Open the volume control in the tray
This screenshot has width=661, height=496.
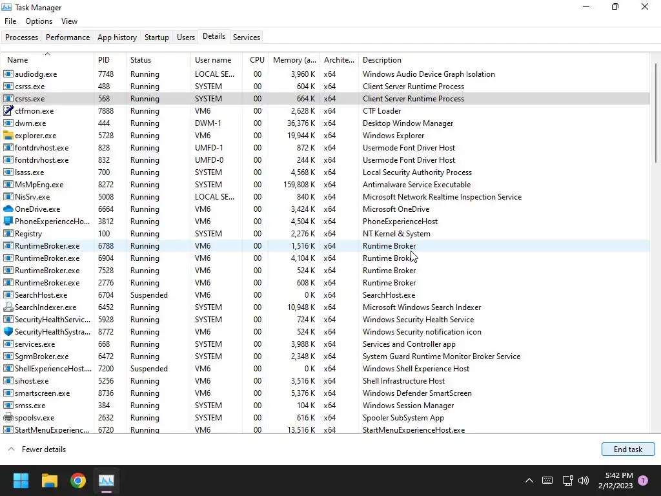(584, 480)
